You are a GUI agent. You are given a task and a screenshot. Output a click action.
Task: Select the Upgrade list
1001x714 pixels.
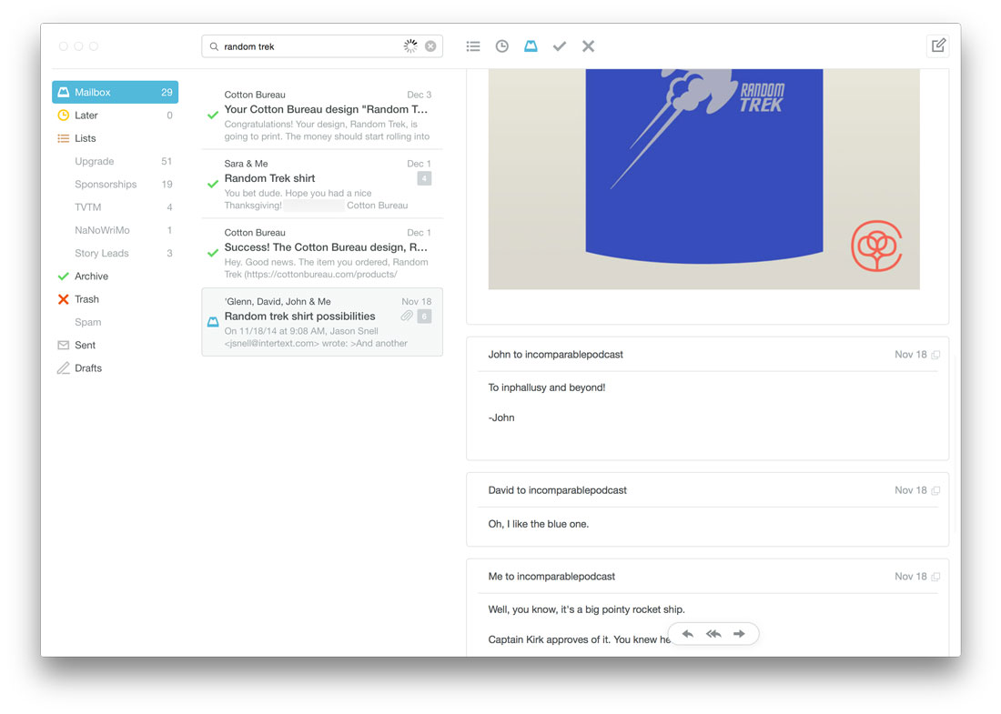pos(115,161)
